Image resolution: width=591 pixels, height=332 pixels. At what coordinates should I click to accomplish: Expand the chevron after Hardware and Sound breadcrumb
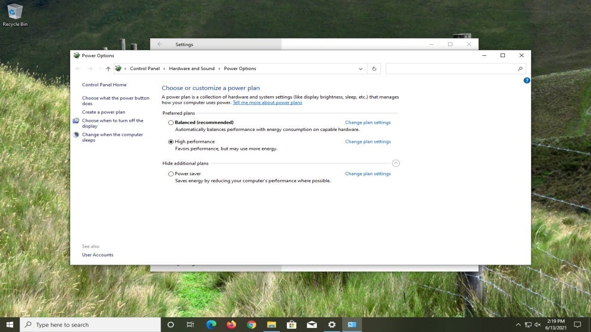click(219, 69)
